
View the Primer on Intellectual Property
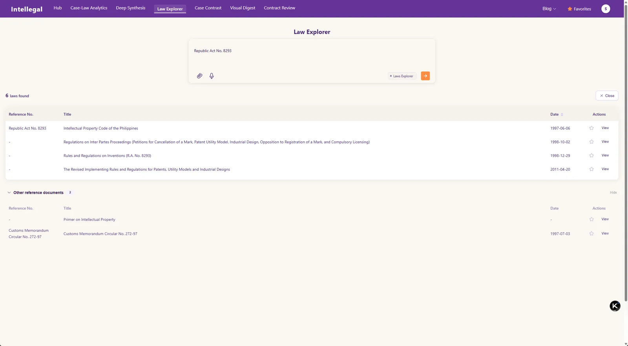pyautogui.click(x=605, y=219)
